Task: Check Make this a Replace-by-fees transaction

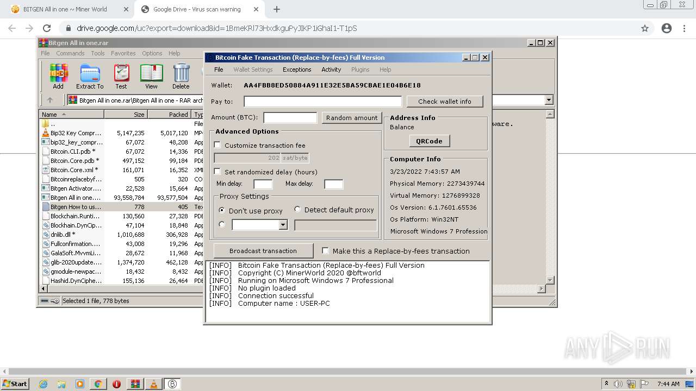Action: point(325,251)
